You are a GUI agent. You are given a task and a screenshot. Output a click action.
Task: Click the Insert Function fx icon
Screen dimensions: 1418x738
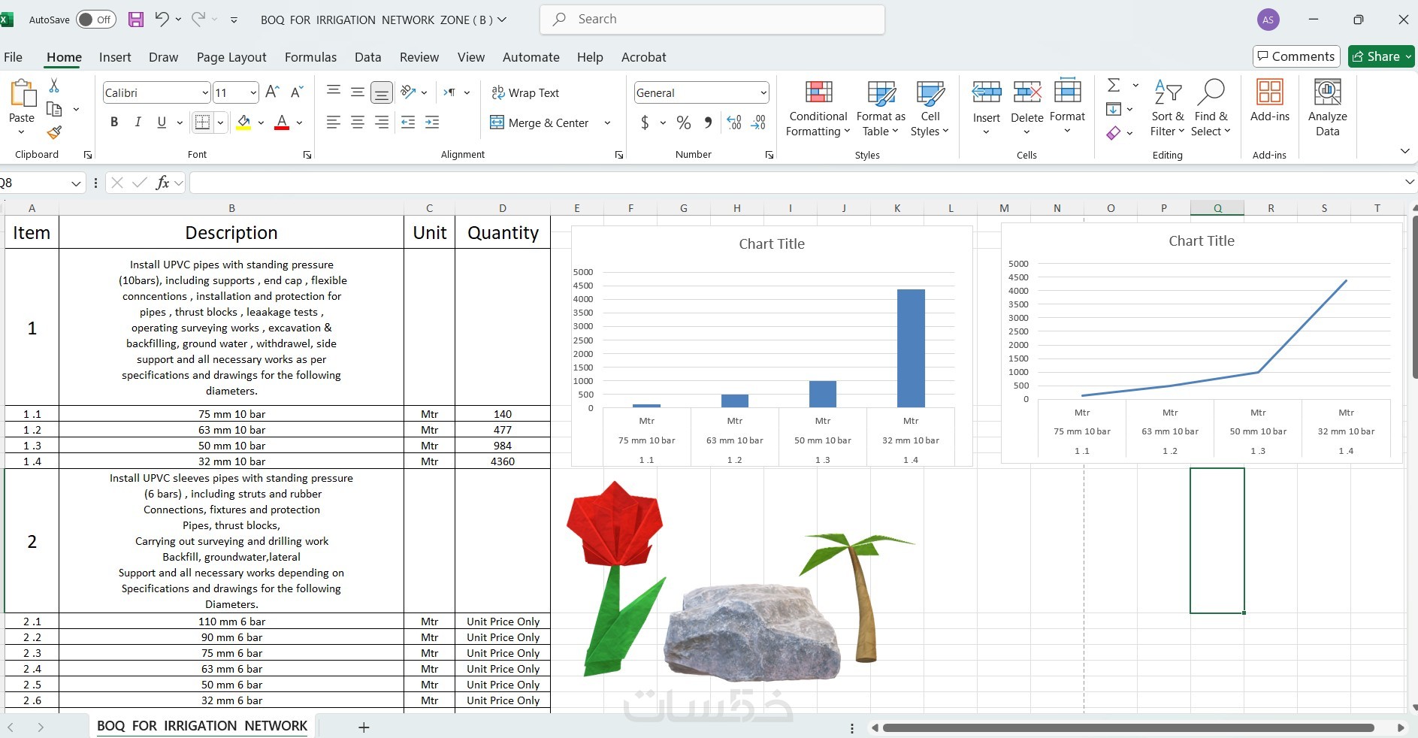pos(162,183)
